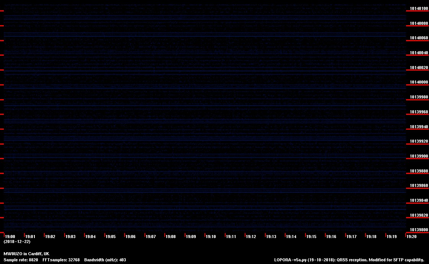Click the 10140100 frequency label
429x264 pixels.
419,8
